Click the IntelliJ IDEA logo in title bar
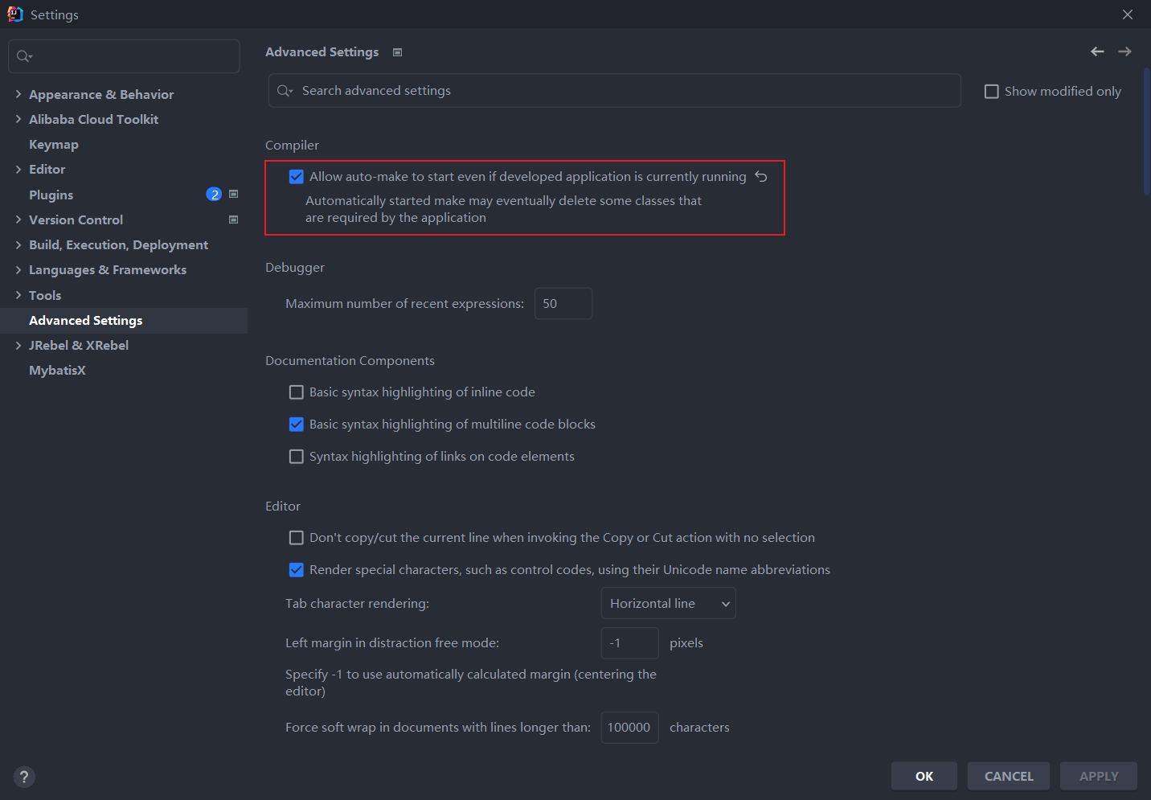Viewport: 1151px width, 800px height. point(14,14)
